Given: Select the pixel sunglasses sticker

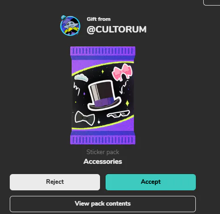Looking at the screenshot, I should click(118, 114).
